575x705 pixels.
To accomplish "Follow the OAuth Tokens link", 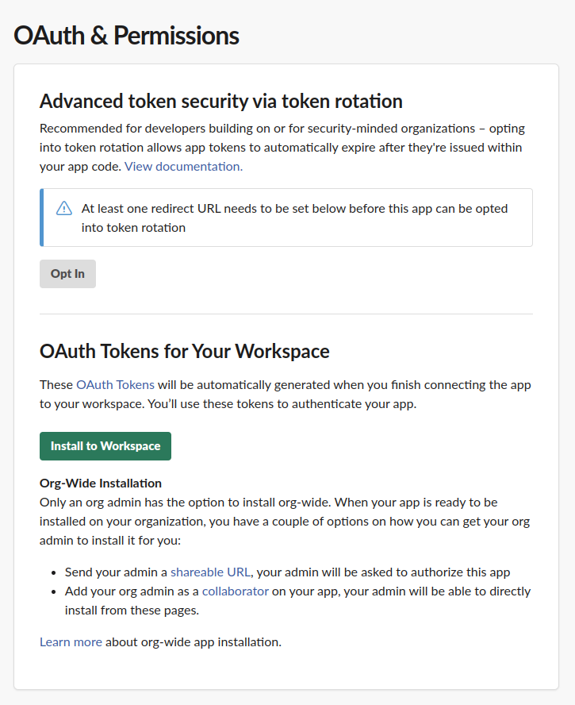I will pyautogui.click(x=116, y=385).
